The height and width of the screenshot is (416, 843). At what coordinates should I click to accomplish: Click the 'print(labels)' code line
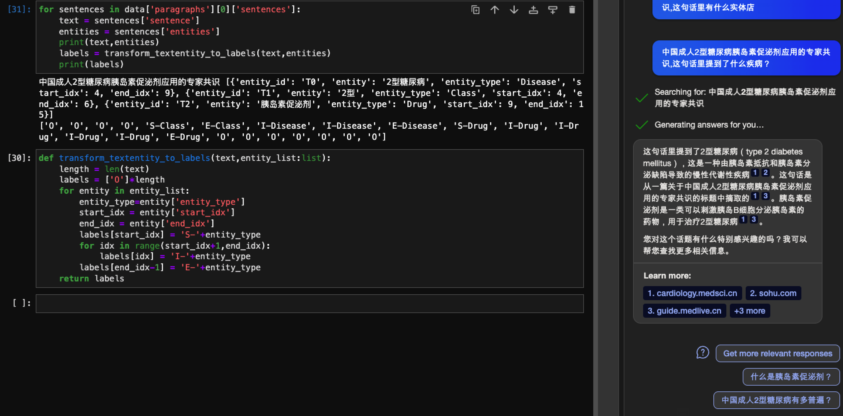[x=91, y=64]
